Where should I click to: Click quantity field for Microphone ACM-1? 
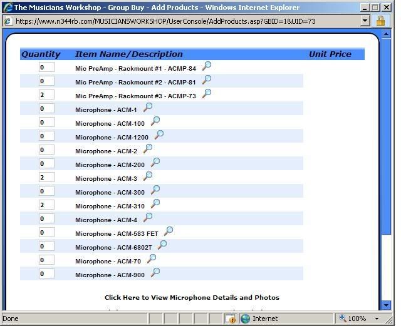click(46, 109)
